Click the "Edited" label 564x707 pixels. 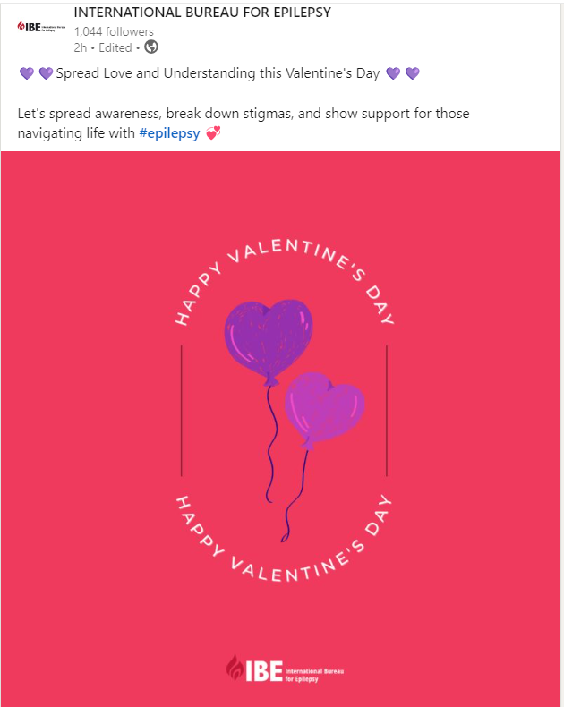tap(115, 47)
